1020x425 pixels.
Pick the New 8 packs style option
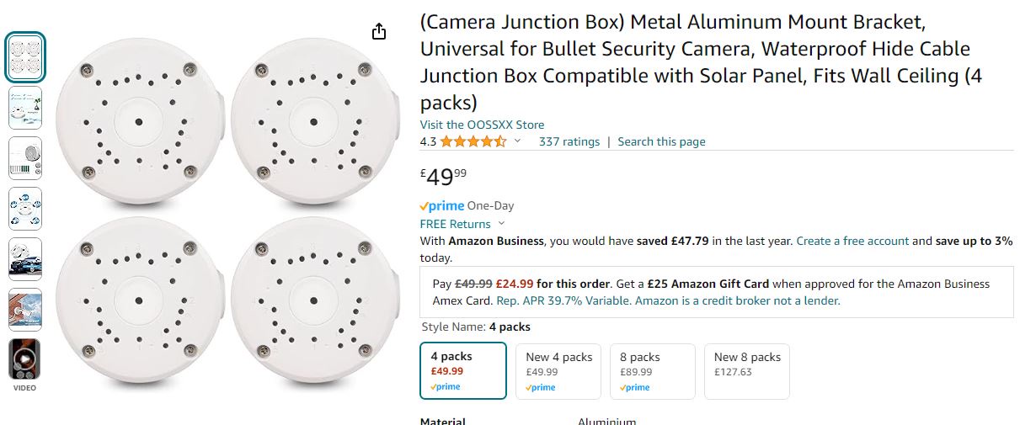[747, 370]
